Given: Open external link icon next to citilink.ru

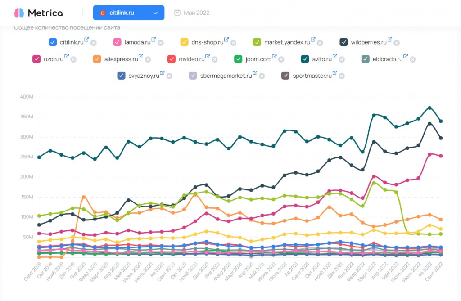Looking at the screenshot, I should [x=86, y=40].
